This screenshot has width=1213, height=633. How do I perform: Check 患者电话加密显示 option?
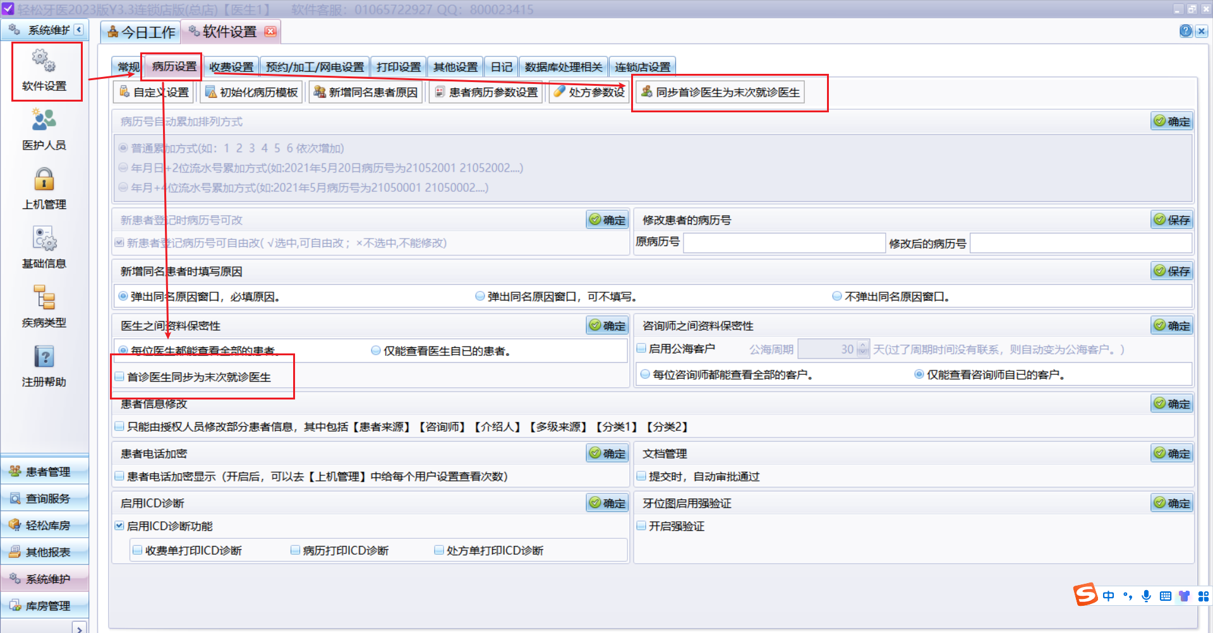coord(119,476)
